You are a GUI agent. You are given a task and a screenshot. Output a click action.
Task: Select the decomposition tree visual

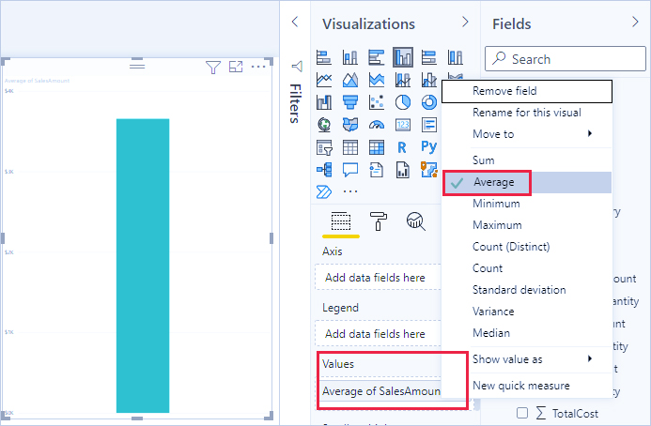click(324, 170)
